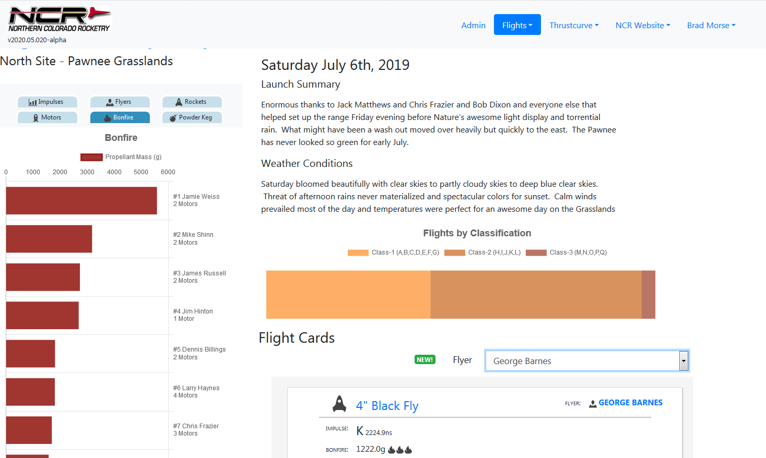Open the Flyer select box showing George Barnes
The image size is (766, 458).
tap(586, 361)
